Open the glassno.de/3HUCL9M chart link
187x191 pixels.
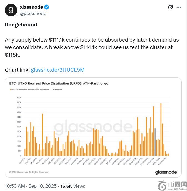(x=58, y=70)
